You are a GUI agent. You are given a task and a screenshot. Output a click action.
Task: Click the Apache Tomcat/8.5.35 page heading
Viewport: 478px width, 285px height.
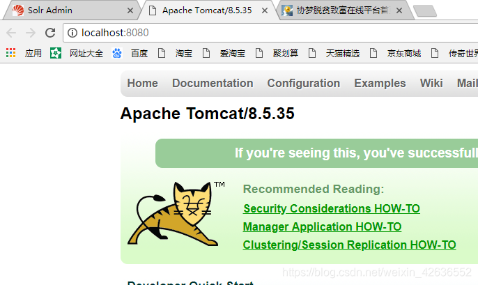[x=208, y=114]
